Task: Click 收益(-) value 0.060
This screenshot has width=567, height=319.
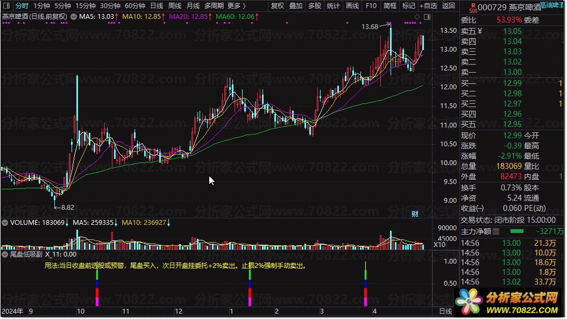Action: click(512, 208)
